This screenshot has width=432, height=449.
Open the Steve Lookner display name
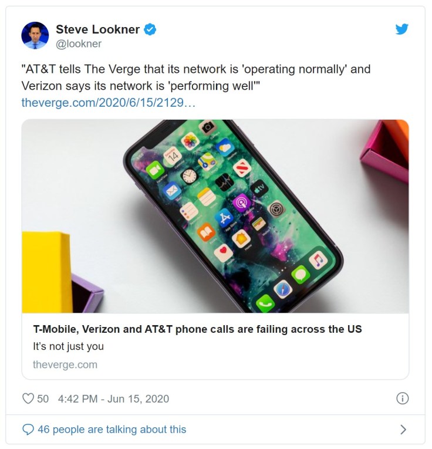tap(97, 29)
